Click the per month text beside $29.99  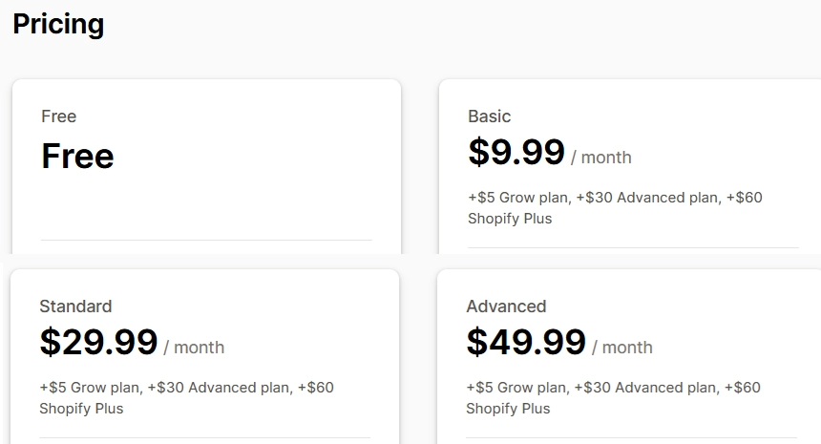194,348
